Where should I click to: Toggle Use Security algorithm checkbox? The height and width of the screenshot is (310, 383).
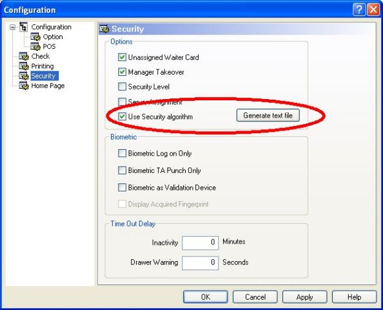point(122,116)
